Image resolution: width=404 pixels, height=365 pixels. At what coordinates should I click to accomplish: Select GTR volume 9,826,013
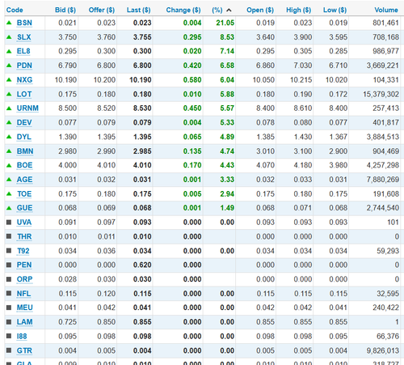pos(383,350)
